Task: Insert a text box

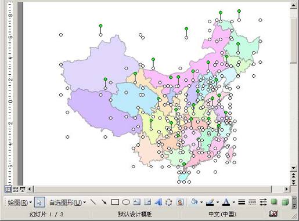Action: point(136,202)
